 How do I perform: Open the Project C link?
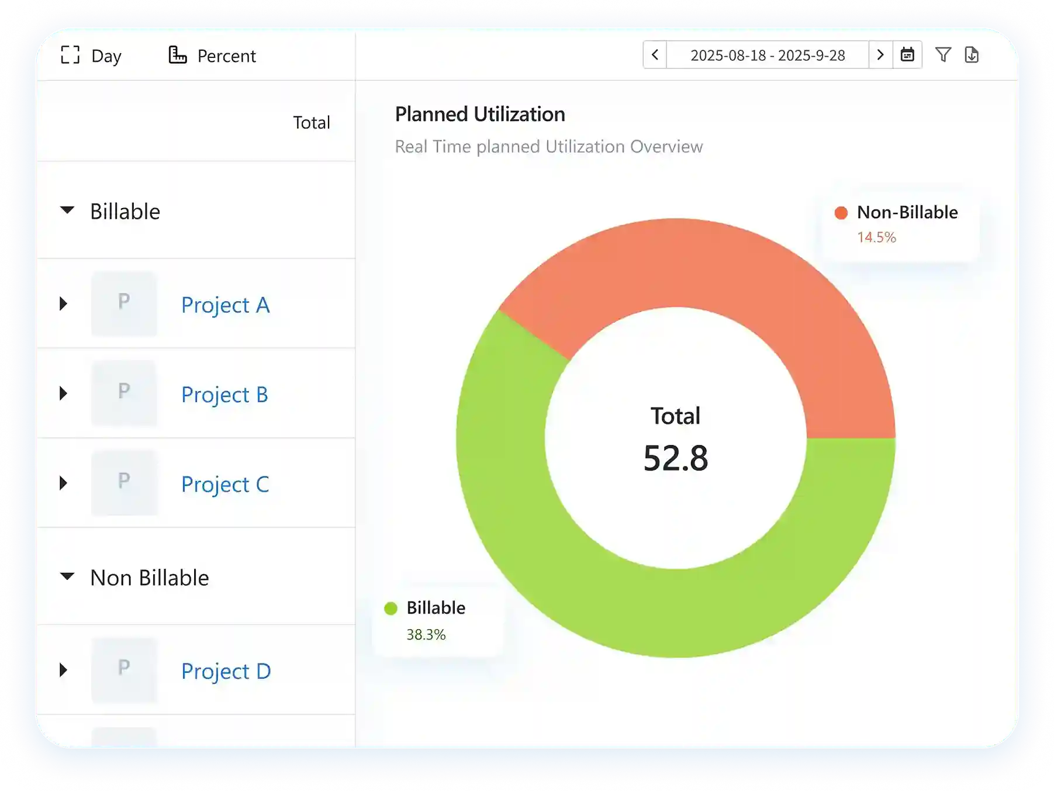[225, 484]
